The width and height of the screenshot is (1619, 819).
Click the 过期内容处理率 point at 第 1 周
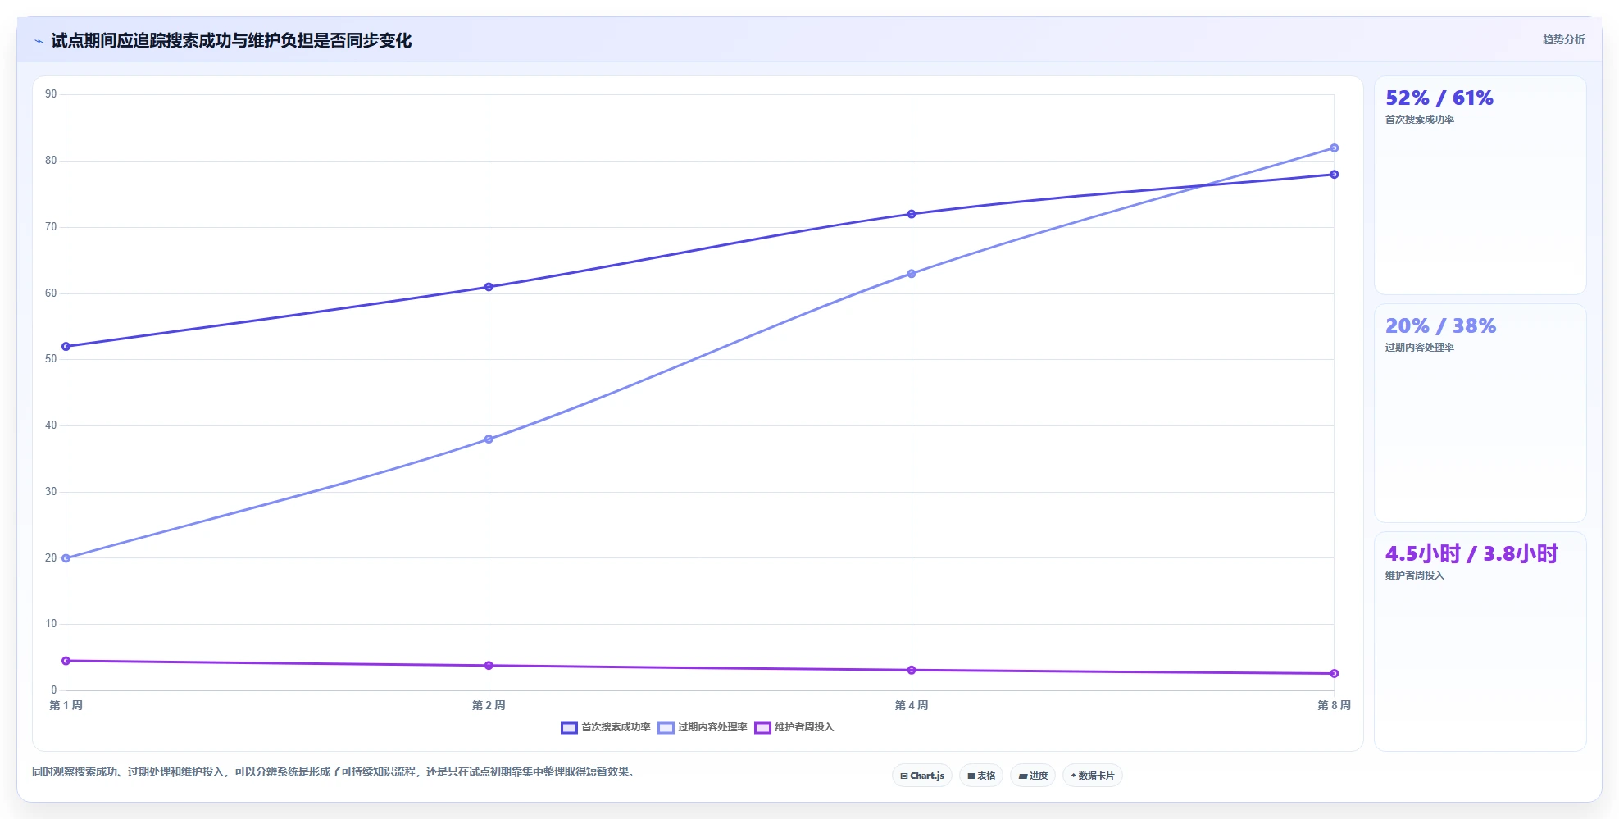tap(66, 558)
